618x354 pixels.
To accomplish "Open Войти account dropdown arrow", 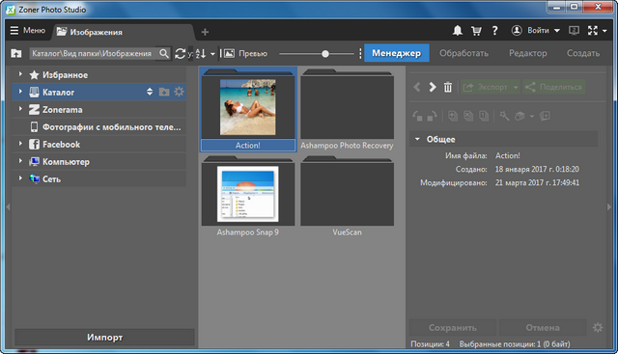I will (557, 31).
